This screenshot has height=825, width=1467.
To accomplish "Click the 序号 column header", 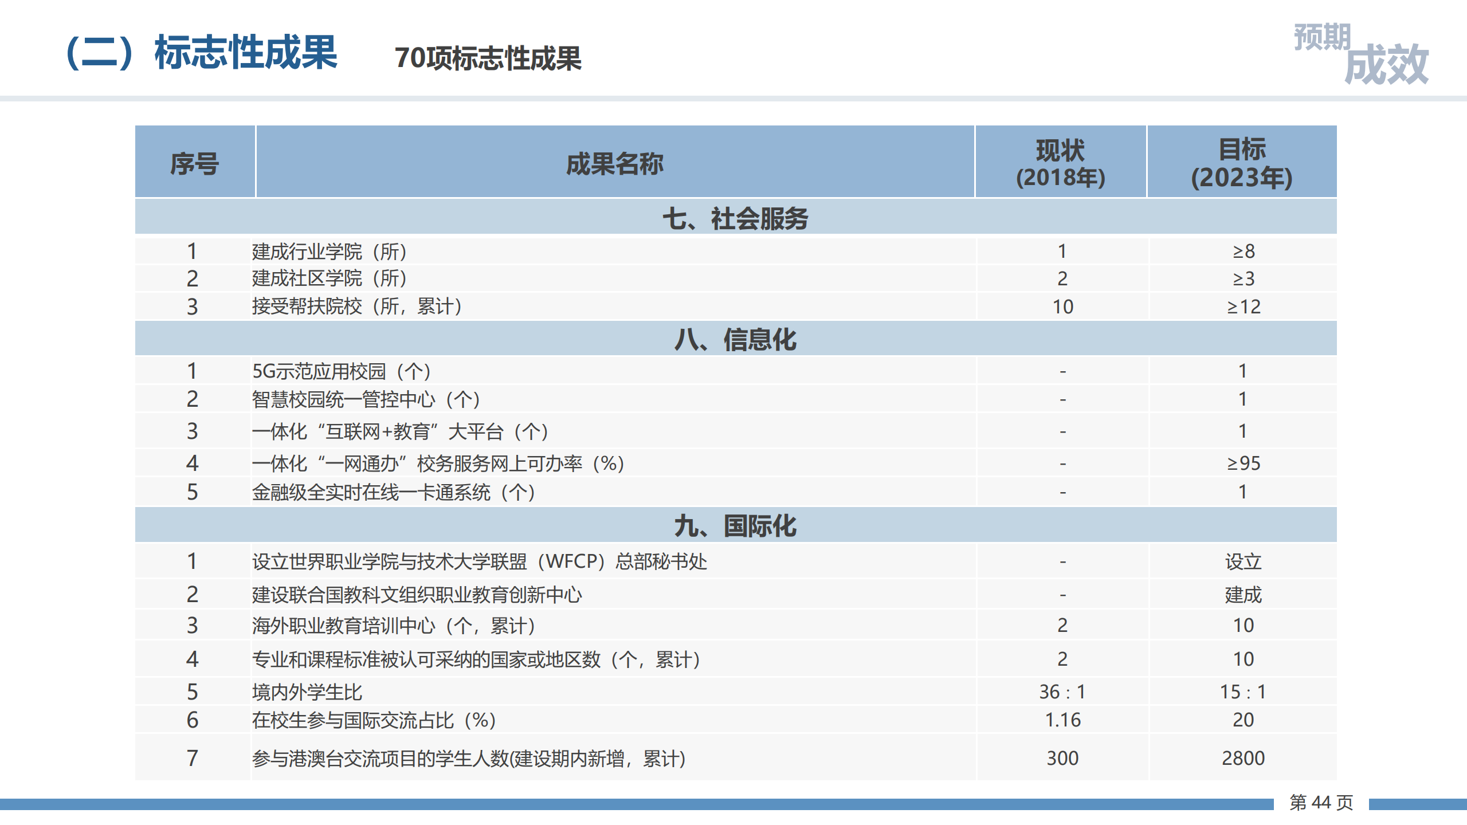I will pyautogui.click(x=194, y=163).
